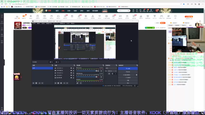Expand the 分类 dropdown in Douyu nav
The width and height of the screenshot is (205, 115).
pyautogui.click(x=69, y=11)
